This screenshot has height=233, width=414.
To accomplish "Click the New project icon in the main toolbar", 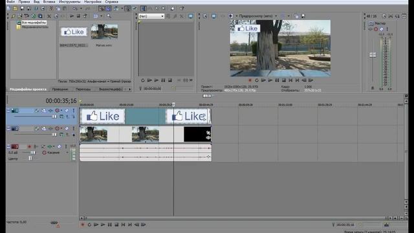I will (8, 8).
